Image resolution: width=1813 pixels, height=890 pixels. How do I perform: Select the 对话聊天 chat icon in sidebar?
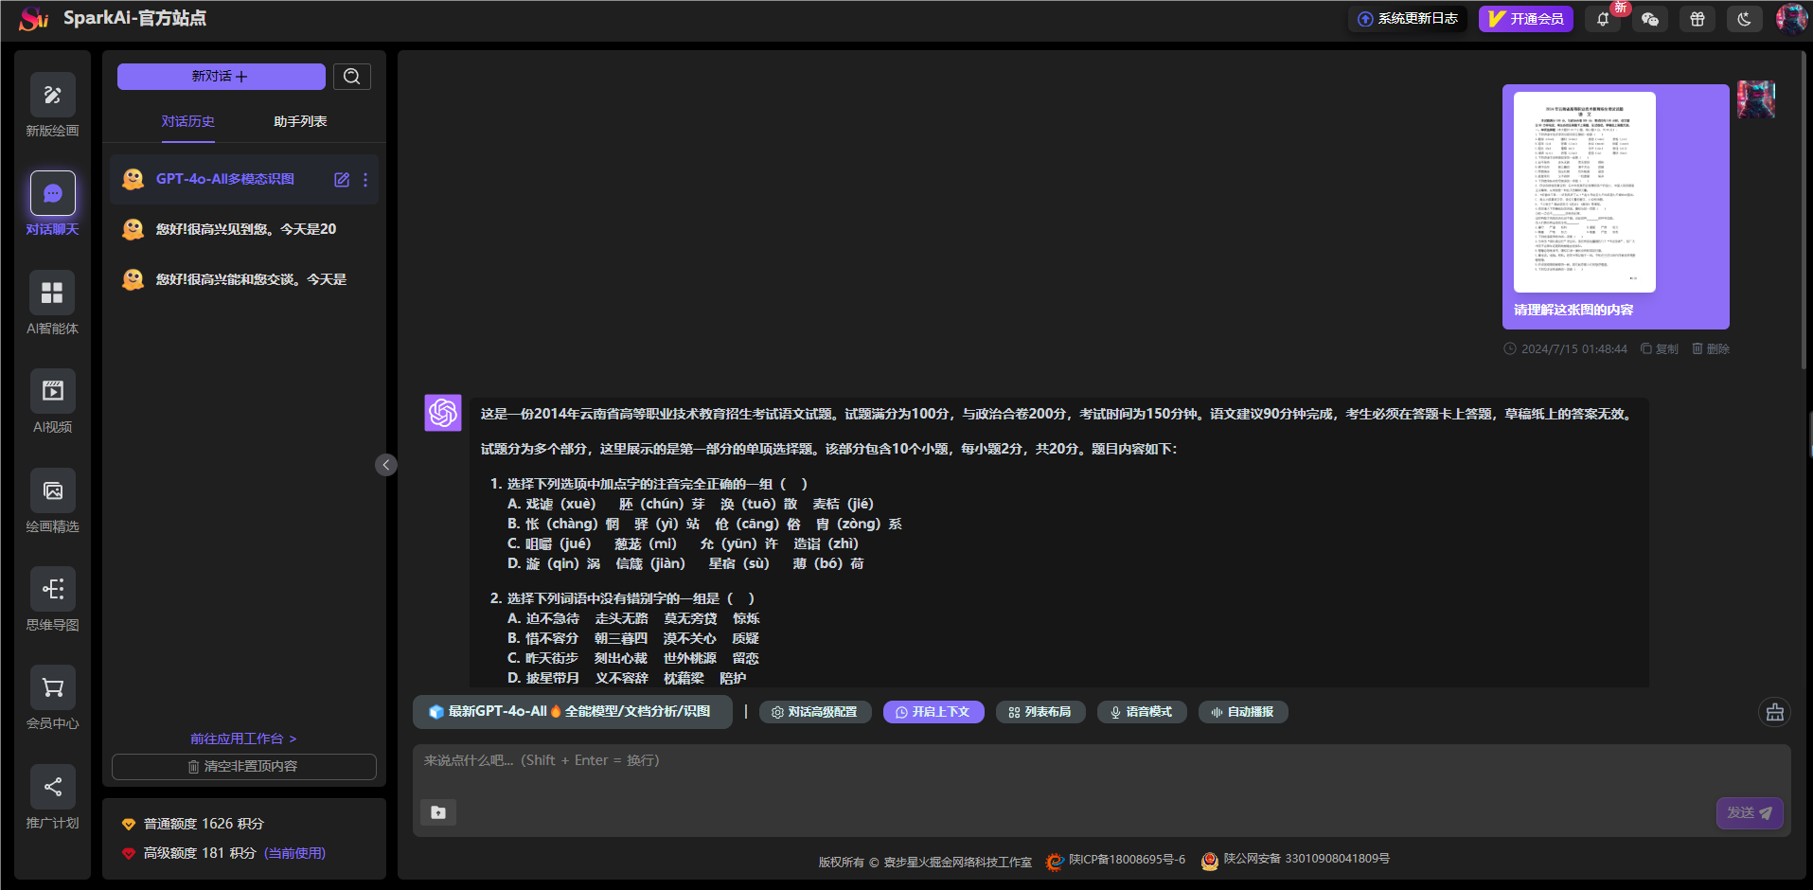(x=53, y=193)
